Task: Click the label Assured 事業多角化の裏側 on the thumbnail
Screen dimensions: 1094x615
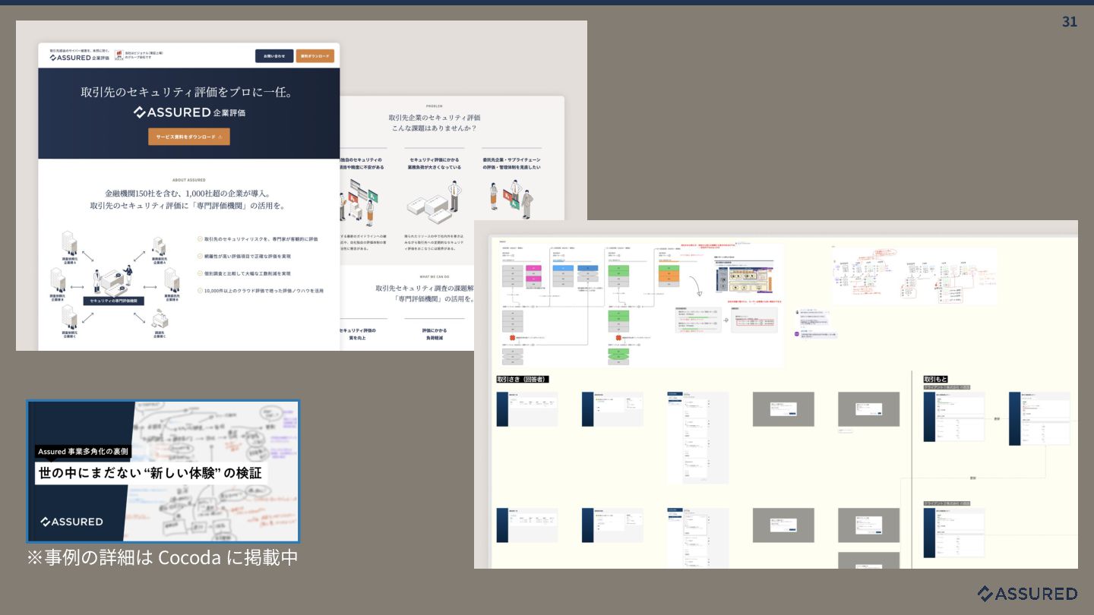Action: click(x=83, y=452)
